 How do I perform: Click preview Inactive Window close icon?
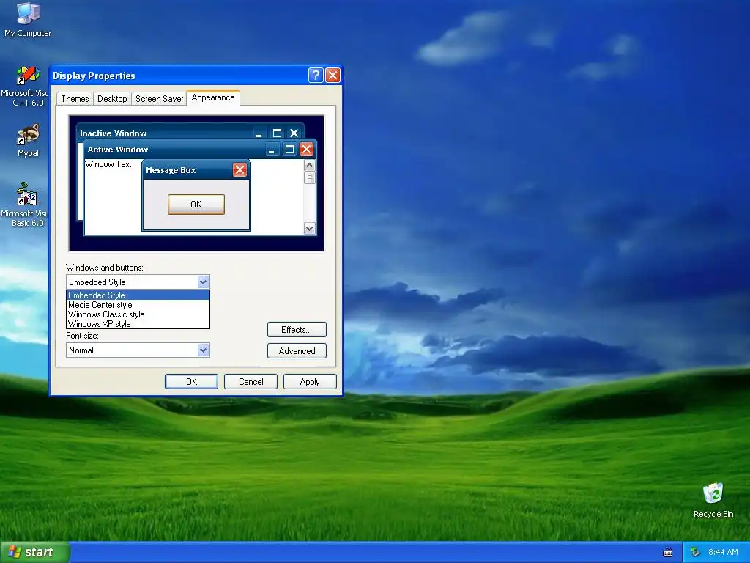(294, 133)
